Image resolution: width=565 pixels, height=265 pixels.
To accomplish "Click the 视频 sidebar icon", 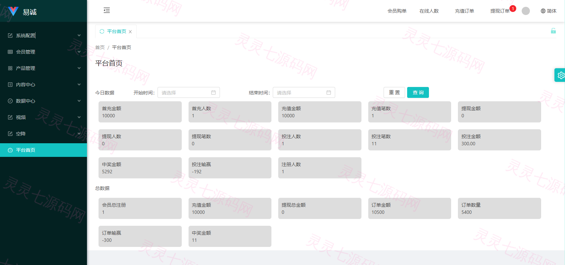I will click(x=10, y=117).
